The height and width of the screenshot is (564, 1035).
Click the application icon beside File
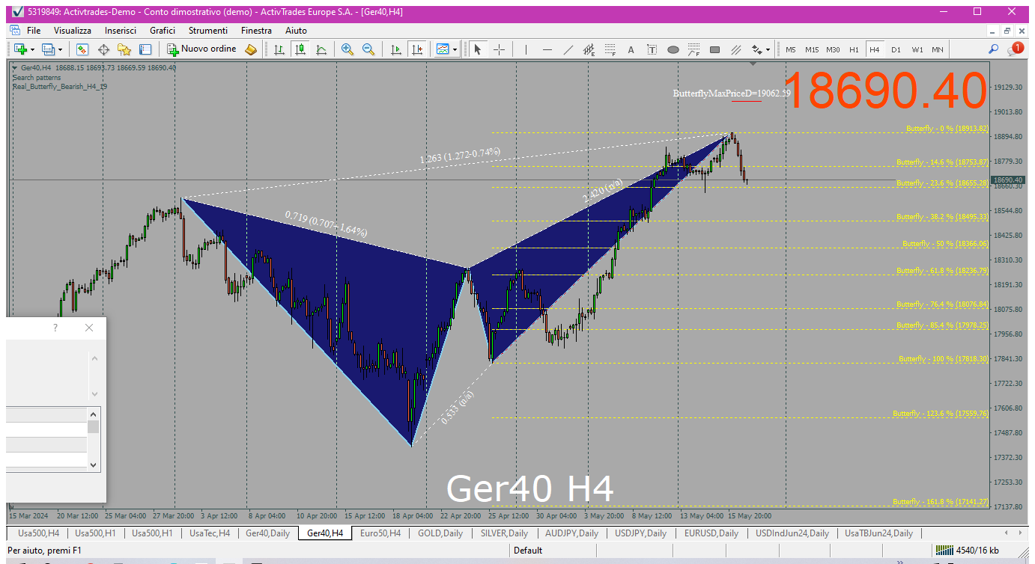tap(15, 30)
